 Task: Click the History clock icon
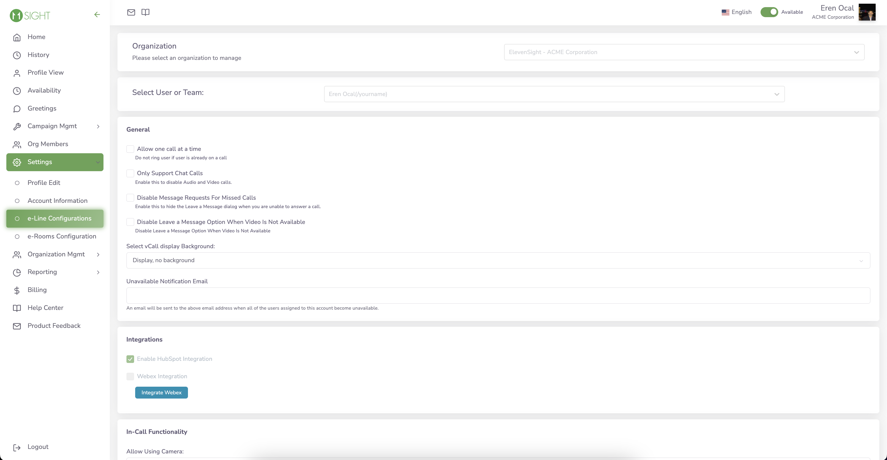coord(17,55)
